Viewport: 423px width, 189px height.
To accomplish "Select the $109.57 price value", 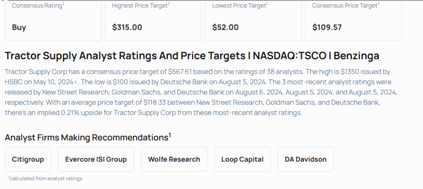I will [x=327, y=27].
